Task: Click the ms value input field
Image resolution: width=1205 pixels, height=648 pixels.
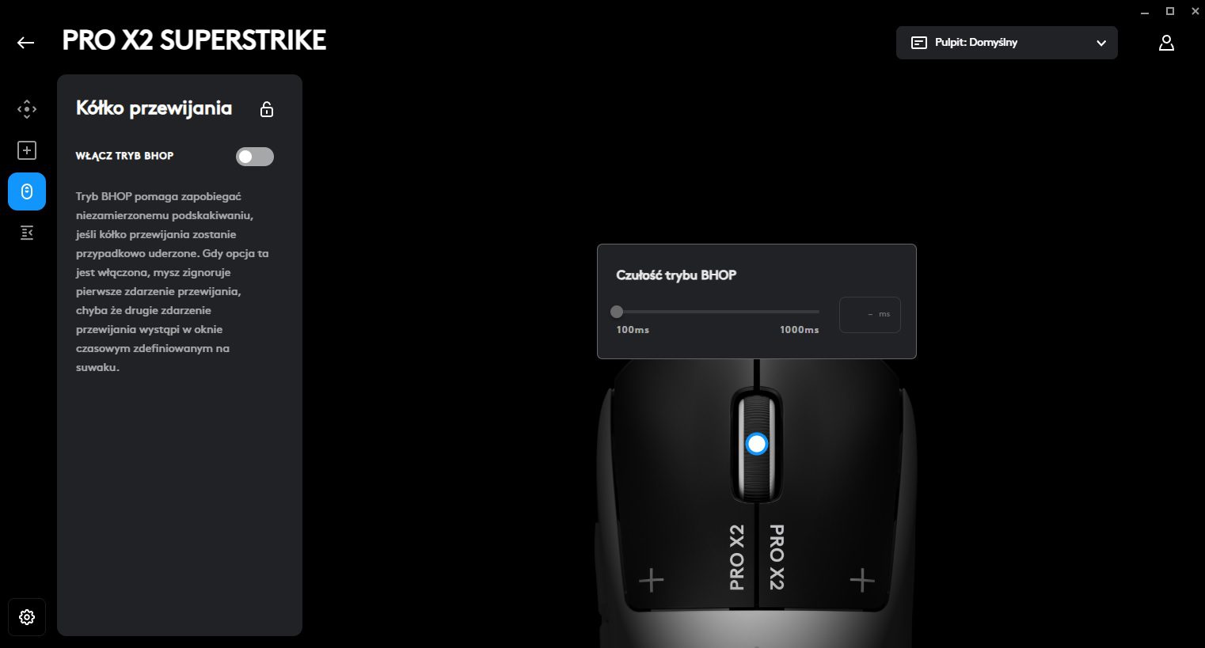Action: tap(870, 314)
